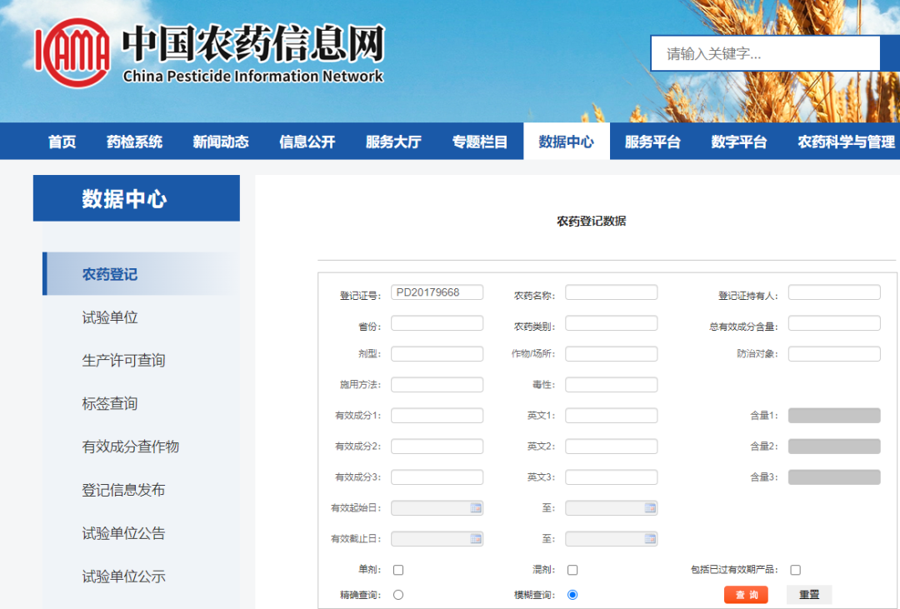900x609 pixels.
Task: Click the 请输入关键字 search box
Action: pyautogui.click(x=764, y=52)
